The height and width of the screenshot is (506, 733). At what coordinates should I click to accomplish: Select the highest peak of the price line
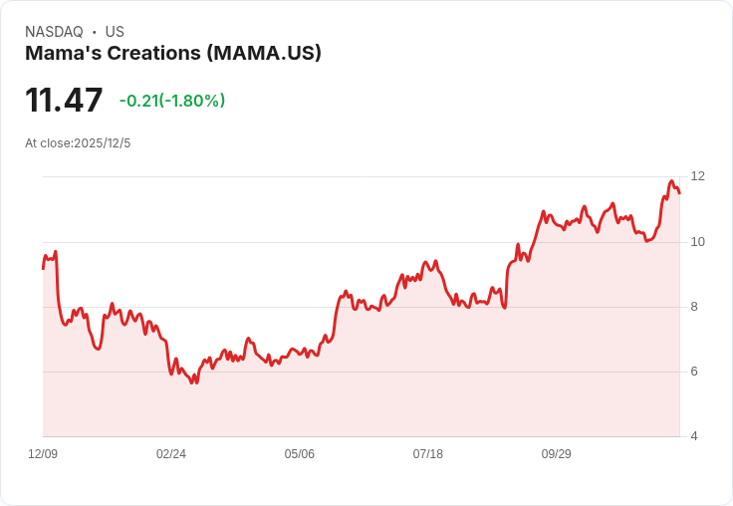671,181
